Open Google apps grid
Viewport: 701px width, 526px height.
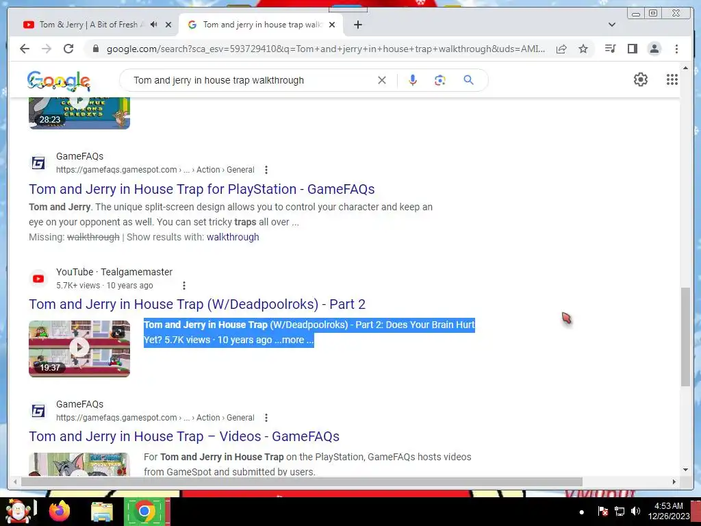tap(672, 79)
